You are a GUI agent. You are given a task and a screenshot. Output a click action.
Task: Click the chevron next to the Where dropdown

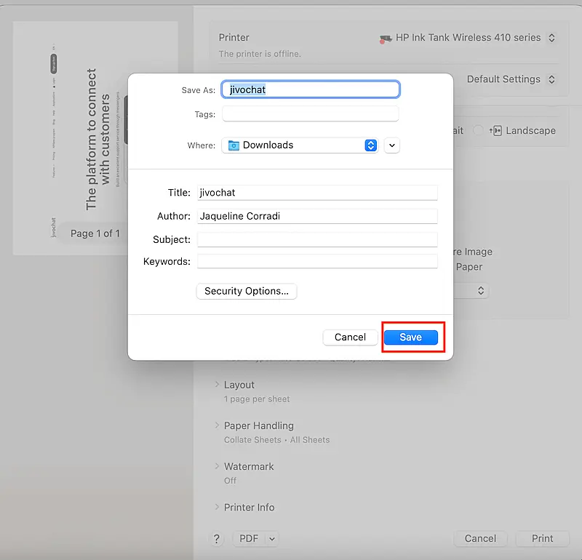click(391, 145)
